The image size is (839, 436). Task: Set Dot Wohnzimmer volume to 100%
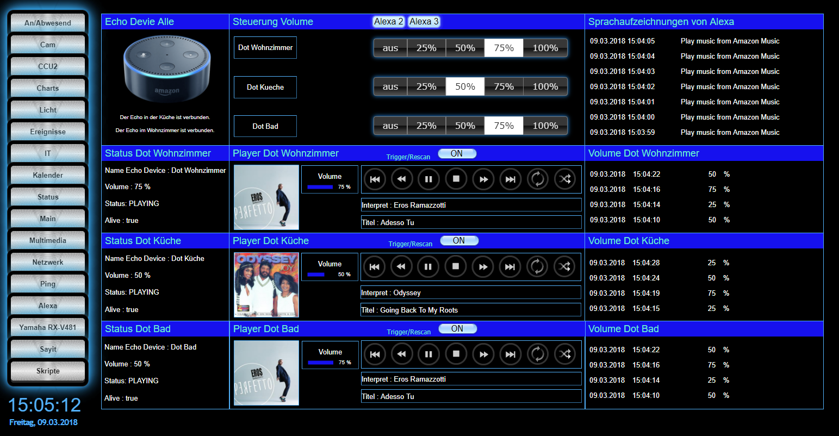coord(545,48)
